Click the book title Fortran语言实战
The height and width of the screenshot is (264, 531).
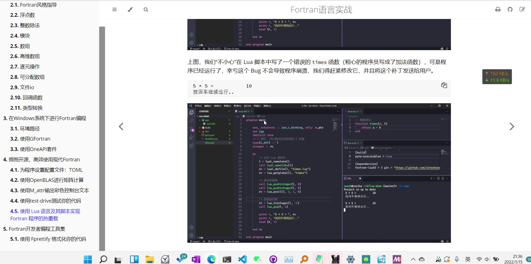pos(321,10)
